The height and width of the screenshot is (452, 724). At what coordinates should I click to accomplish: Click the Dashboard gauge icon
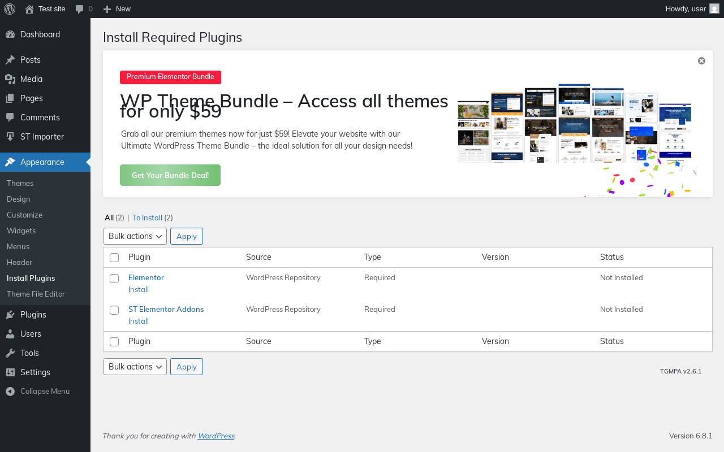[x=10, y=34]
